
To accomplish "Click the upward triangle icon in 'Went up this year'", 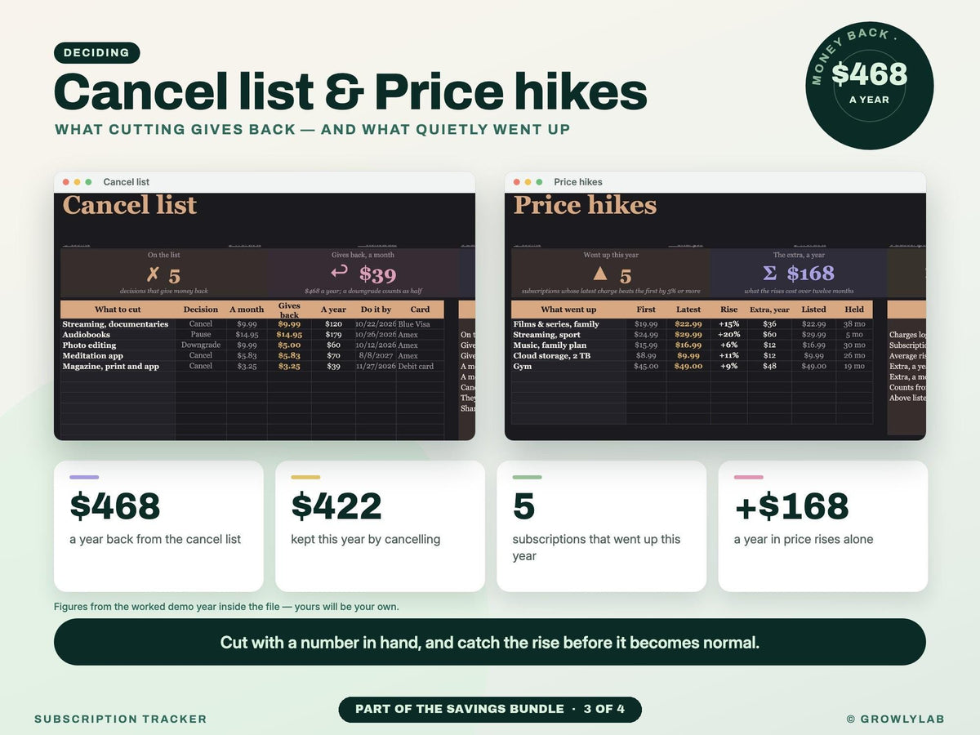I will click(x=600, y=274).
